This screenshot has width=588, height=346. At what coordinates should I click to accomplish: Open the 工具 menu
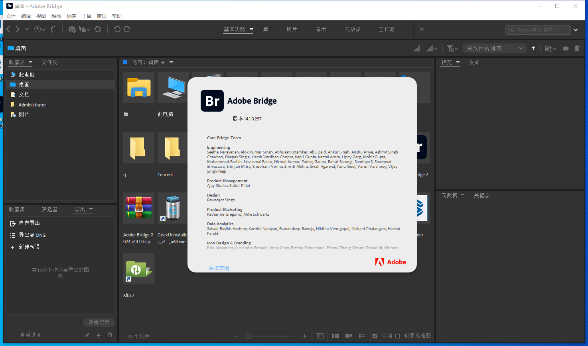pos(87,16)
